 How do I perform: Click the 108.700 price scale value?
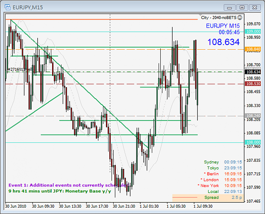coord(253,65)
